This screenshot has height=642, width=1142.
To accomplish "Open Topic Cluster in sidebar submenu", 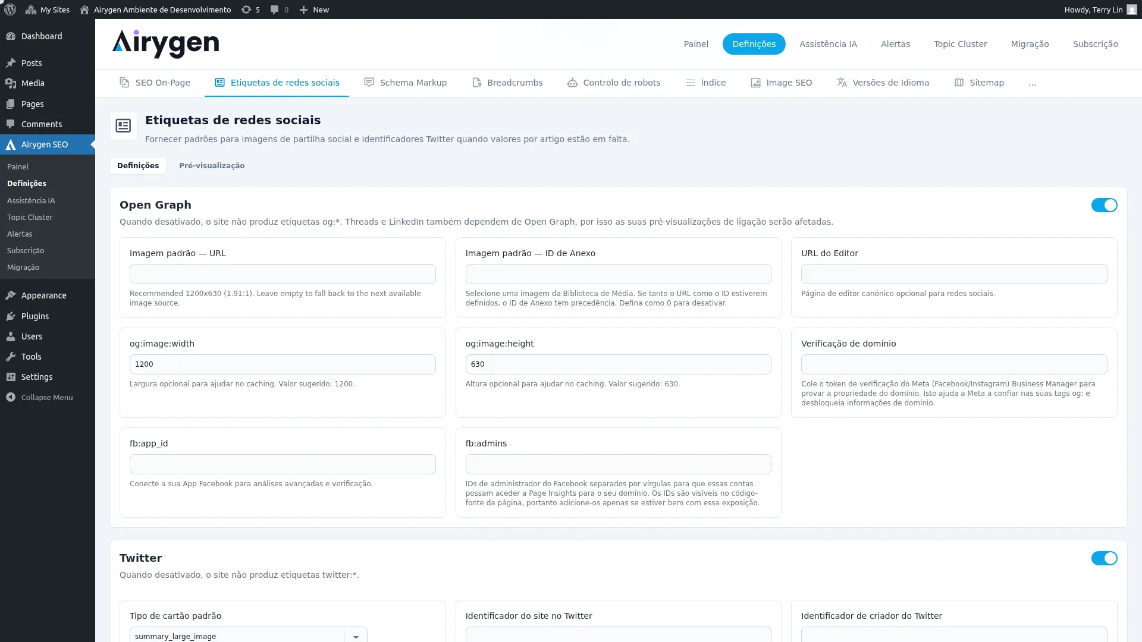I will point(30,218).
